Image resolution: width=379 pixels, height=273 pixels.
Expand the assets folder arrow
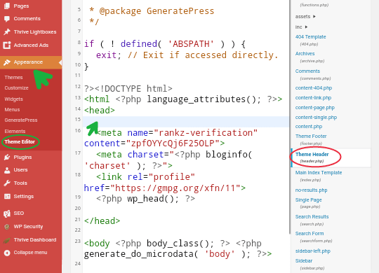pyautogui.click(x=314, y=17)
